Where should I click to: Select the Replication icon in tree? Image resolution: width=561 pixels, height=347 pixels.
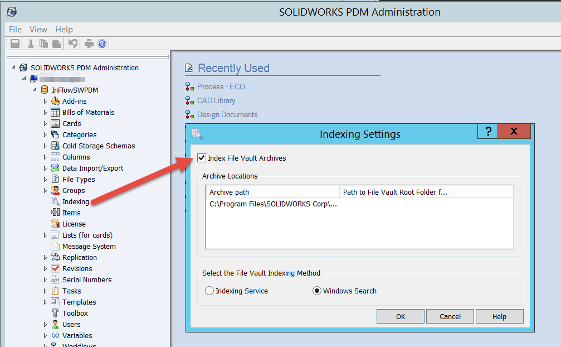coord(55,257)
